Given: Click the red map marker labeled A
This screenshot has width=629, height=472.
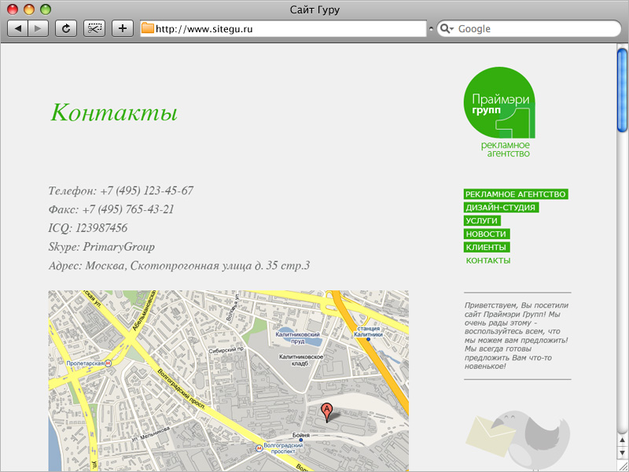Looking at the screenshot, I should pos(327,412).
